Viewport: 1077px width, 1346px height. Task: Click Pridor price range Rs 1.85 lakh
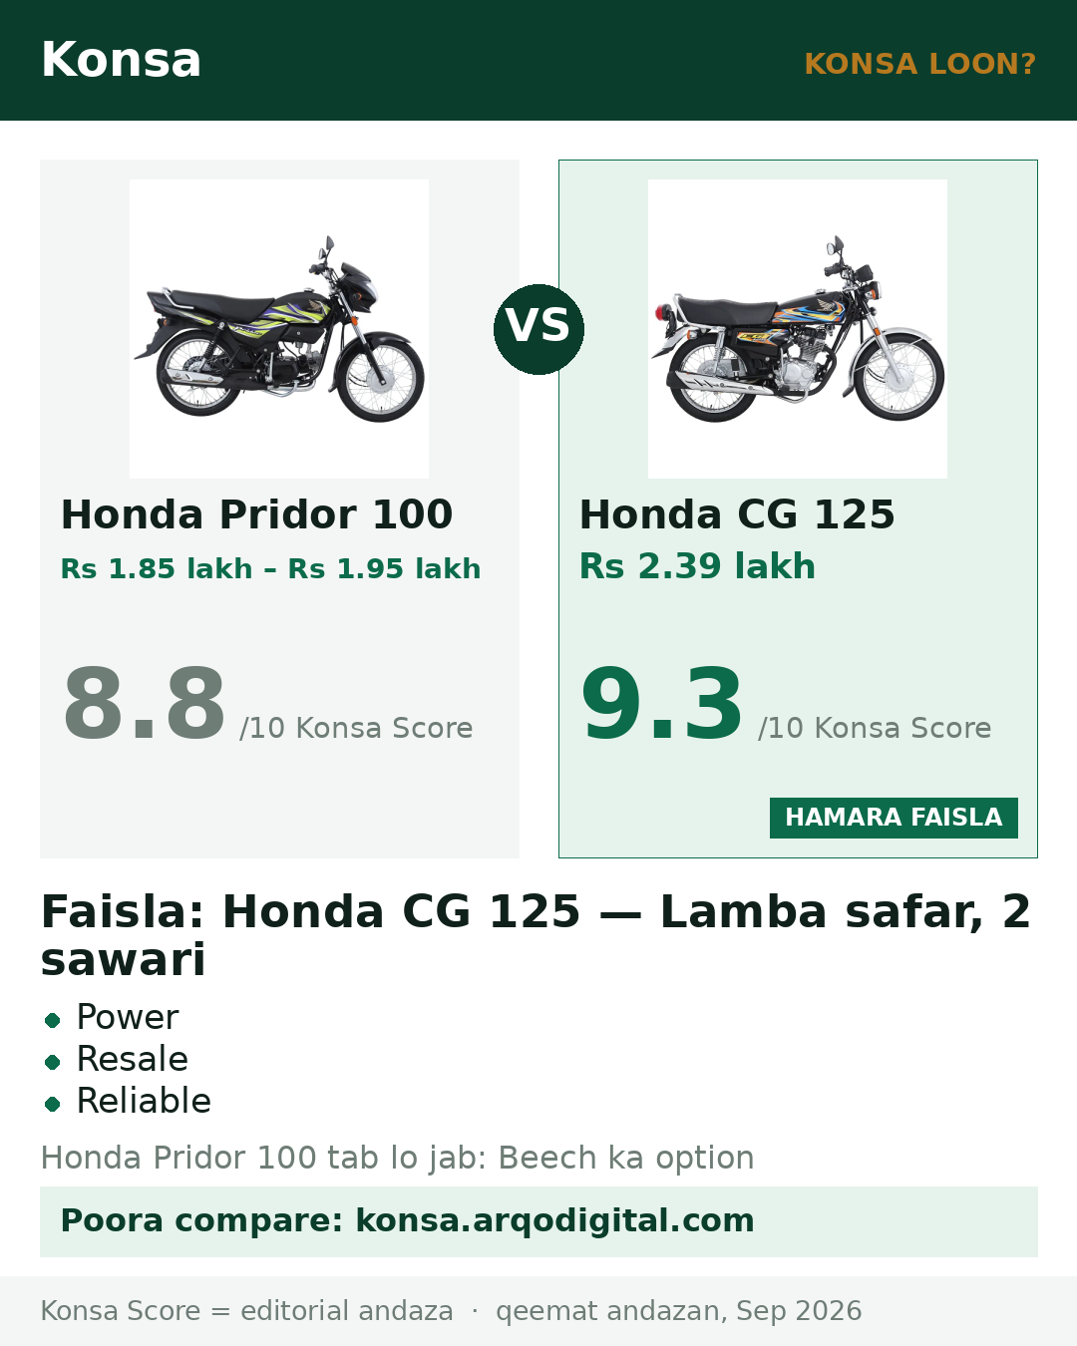coord(270,568)
